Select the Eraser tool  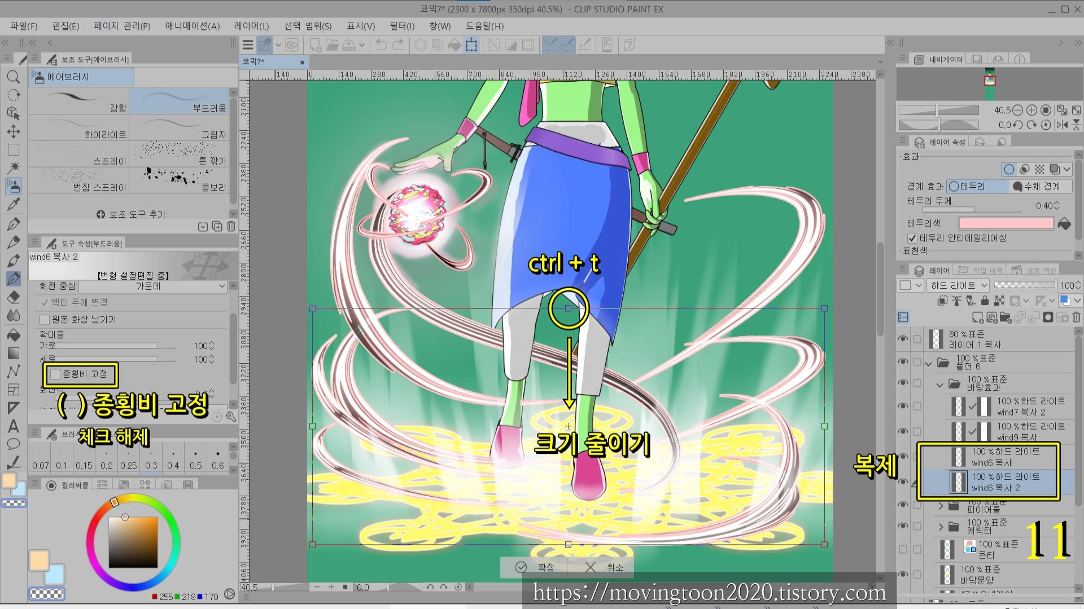click(x=14, y=297)
